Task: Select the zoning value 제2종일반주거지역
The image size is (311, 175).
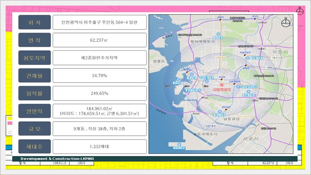Action: [99, 58]
